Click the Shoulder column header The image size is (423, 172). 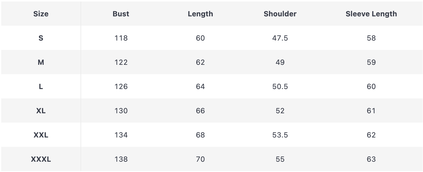tap(280, 14)
